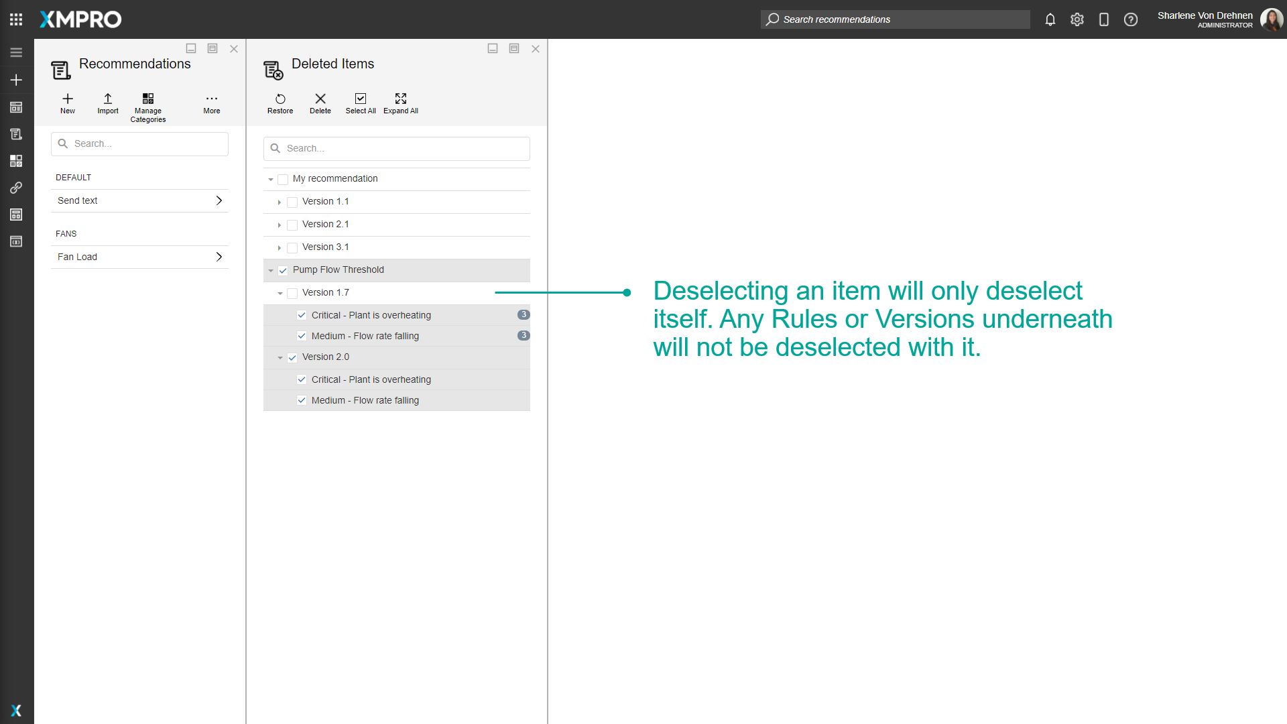
Task: Click the Import recommendation icon
Action: tap(108, 99)
